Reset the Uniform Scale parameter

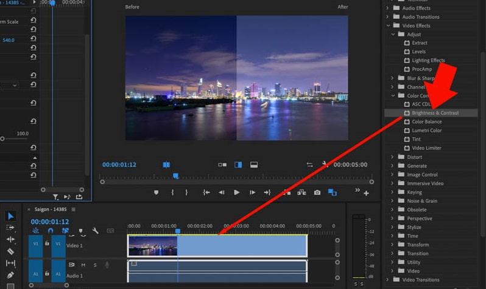point(33,20)
